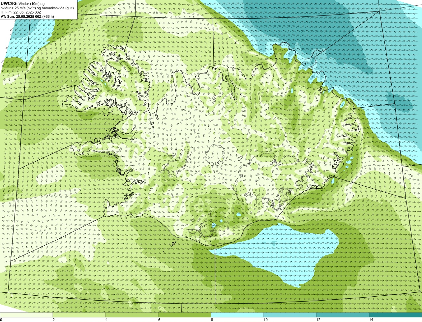The image size is (422, 322).
Task: Click the 8–10 m/s pale cyan legend segment
Action: 237,315
